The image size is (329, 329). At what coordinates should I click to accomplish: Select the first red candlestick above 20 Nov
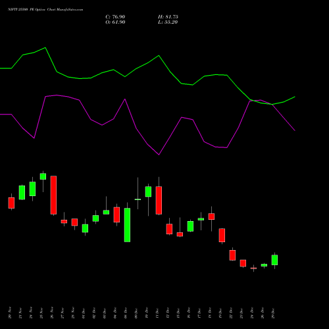tap(11, 203)
